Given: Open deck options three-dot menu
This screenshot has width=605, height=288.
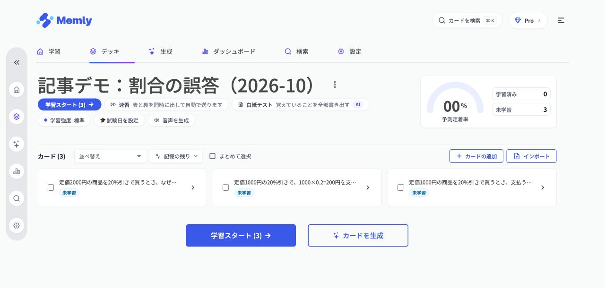Looking at the screenshot, I should coord(335,85).
